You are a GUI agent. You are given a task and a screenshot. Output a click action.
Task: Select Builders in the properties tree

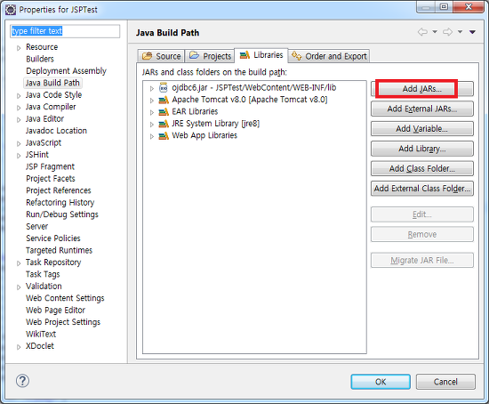[40, 59]
